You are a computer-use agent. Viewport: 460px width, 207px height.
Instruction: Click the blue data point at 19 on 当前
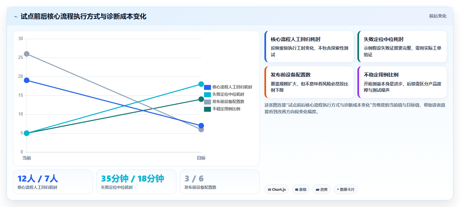26,80
